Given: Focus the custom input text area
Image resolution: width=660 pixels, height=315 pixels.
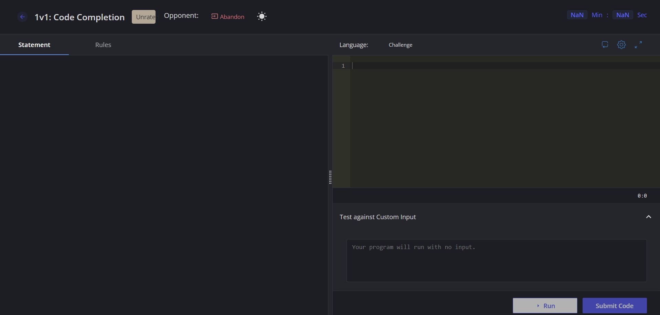Looking at the screenshot, I should pyautogui.click(x=497, y=260).
